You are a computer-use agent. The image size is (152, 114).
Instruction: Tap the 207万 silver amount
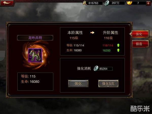[x=115, y=3]
